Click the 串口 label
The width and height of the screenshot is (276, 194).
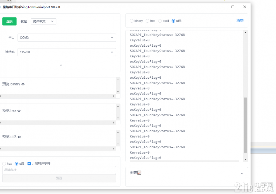[x=11, y=37]
